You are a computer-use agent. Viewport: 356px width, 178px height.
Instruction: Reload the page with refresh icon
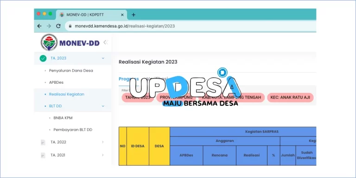click(x=58, y=26)
